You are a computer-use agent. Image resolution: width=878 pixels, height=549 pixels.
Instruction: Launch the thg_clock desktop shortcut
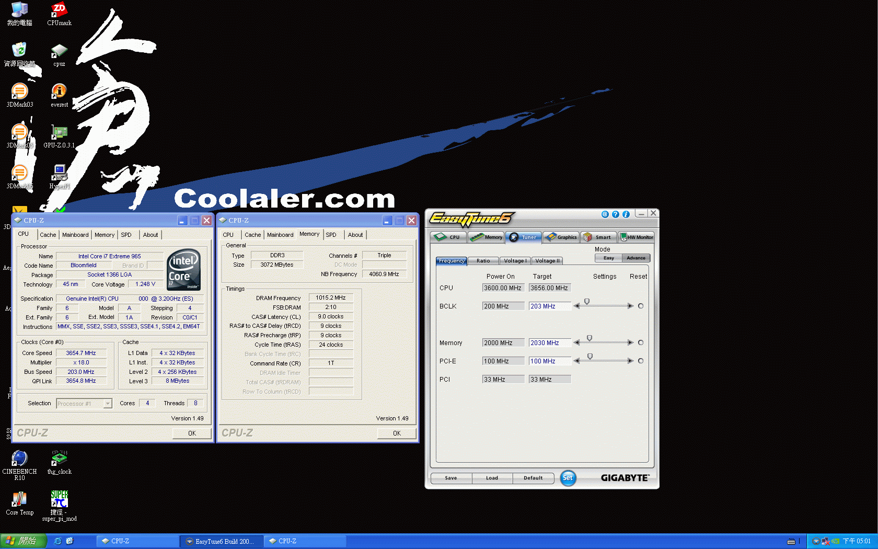point(59,463)
